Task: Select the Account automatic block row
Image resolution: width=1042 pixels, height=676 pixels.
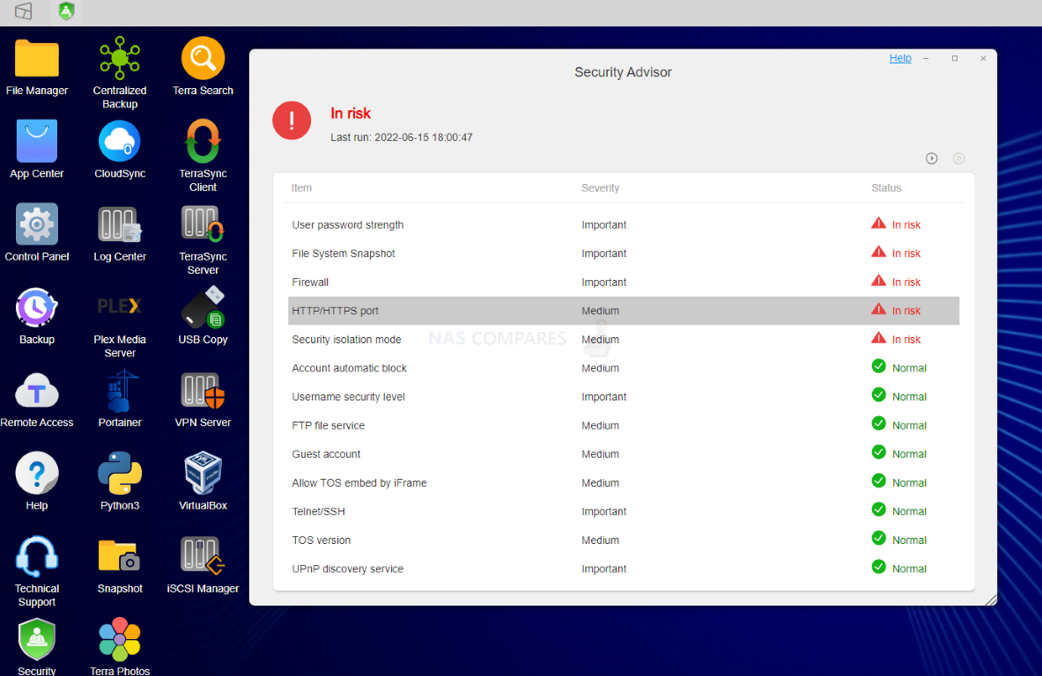Action: point(624,368)
